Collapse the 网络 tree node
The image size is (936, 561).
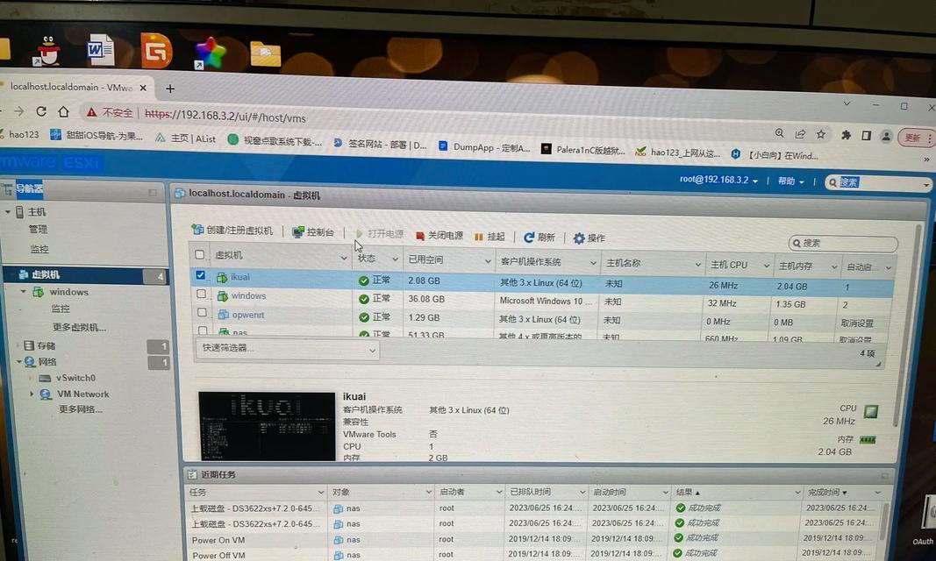click(19, 361)
